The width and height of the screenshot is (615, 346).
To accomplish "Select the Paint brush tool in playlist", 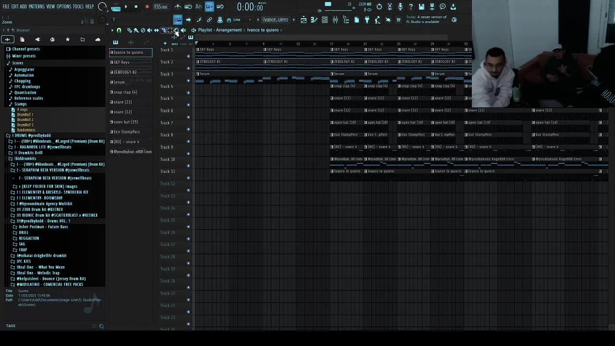I will [x=136, y=30].
